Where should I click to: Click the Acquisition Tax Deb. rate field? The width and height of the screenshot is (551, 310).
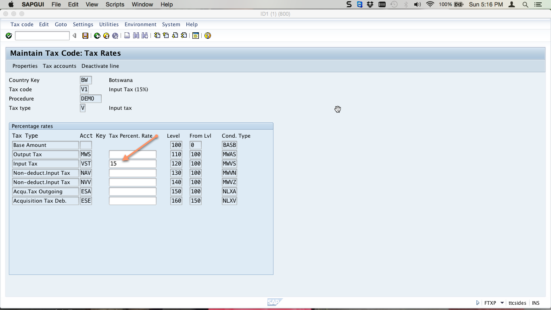point(132,201)
